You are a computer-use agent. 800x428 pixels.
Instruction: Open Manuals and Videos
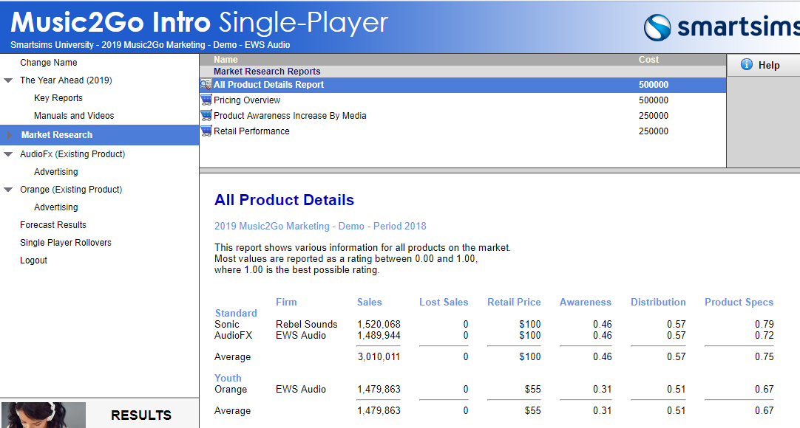74,116
